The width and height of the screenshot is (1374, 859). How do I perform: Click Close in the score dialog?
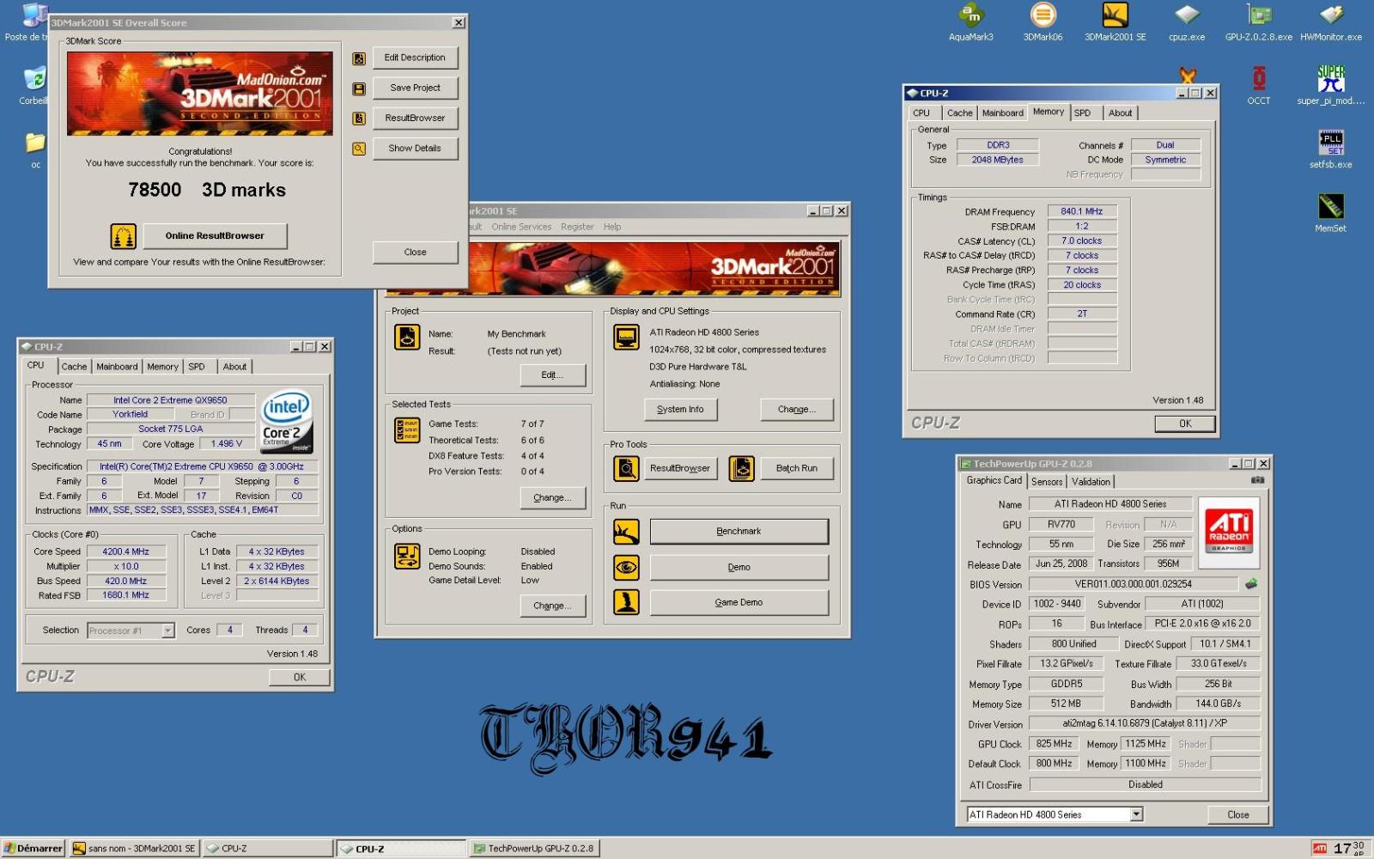(x=415, y=253)
